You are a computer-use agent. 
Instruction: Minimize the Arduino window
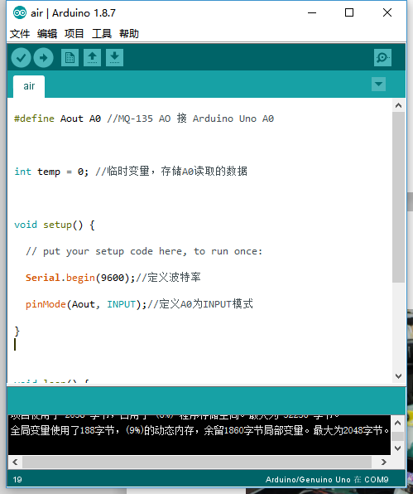tap(312, 13)
